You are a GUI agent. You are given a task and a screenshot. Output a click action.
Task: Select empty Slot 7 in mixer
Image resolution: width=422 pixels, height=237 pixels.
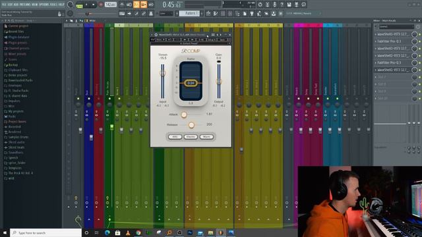coord(393,77)
